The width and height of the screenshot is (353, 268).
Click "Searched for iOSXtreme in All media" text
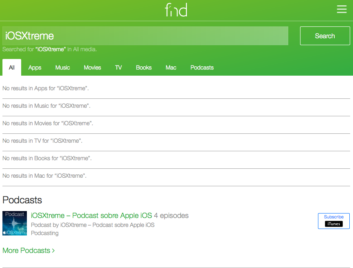pos(50,49)
